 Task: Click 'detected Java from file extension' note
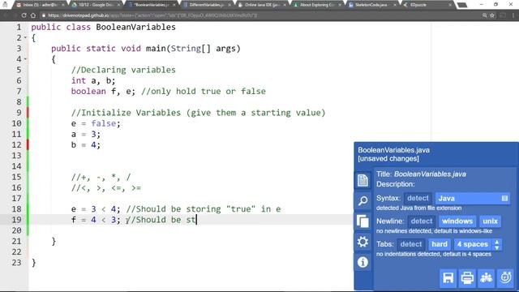coord(418,208)
